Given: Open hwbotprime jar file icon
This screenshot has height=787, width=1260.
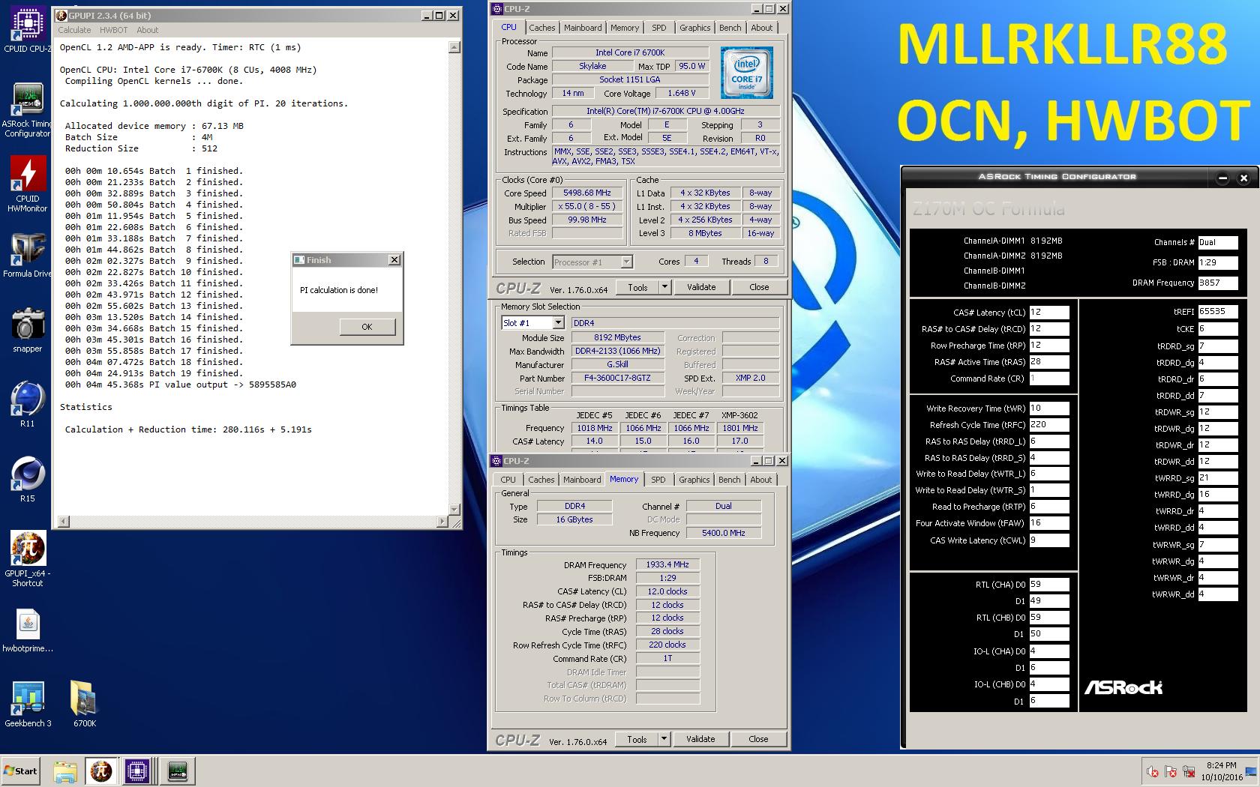Looking at the screenshot, I should pos(28,630).
